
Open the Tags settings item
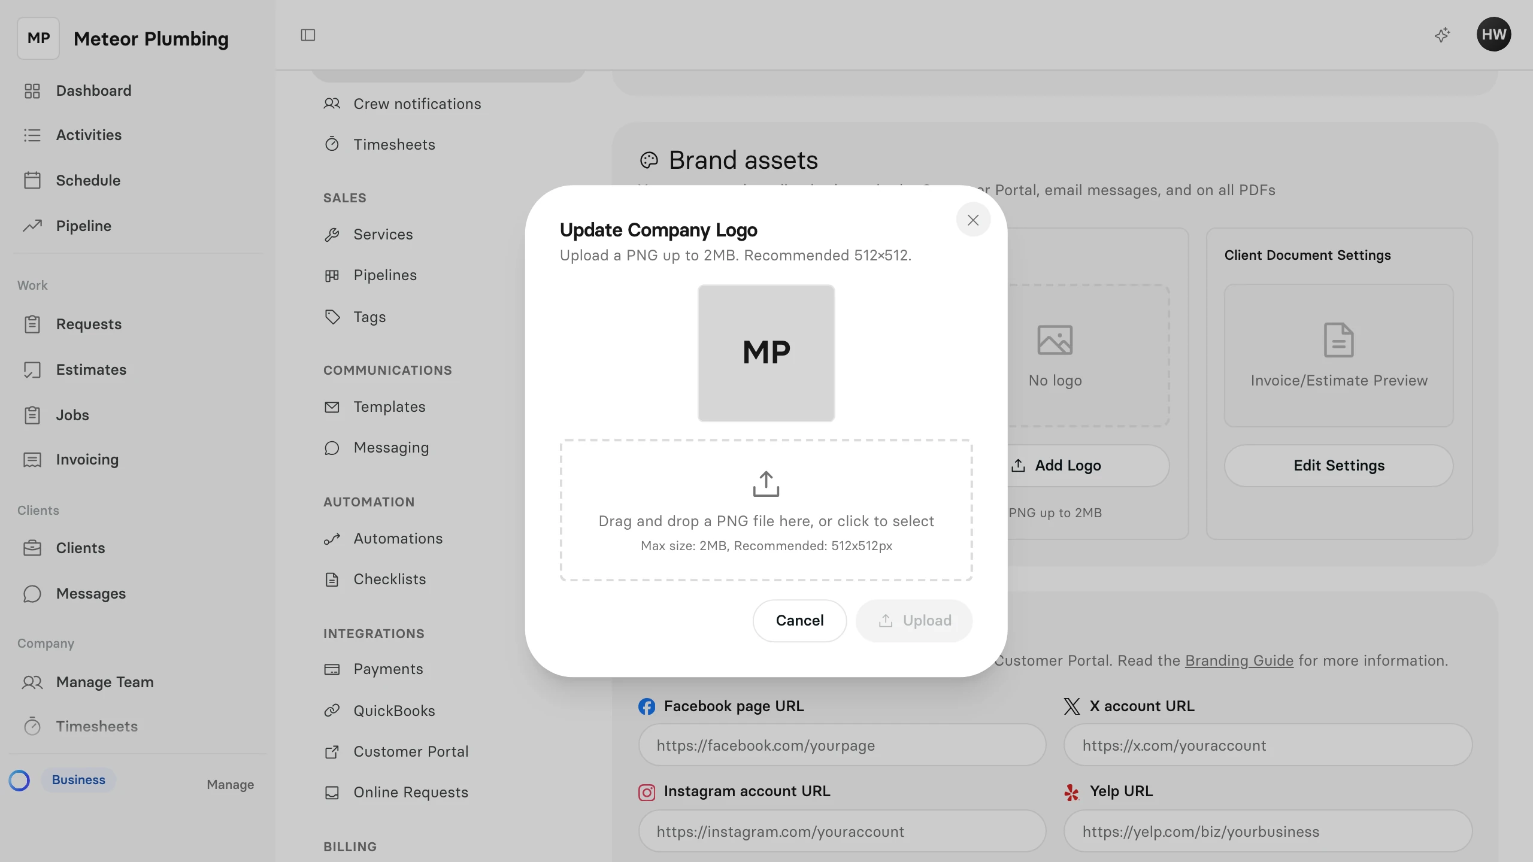click(368, 317)
